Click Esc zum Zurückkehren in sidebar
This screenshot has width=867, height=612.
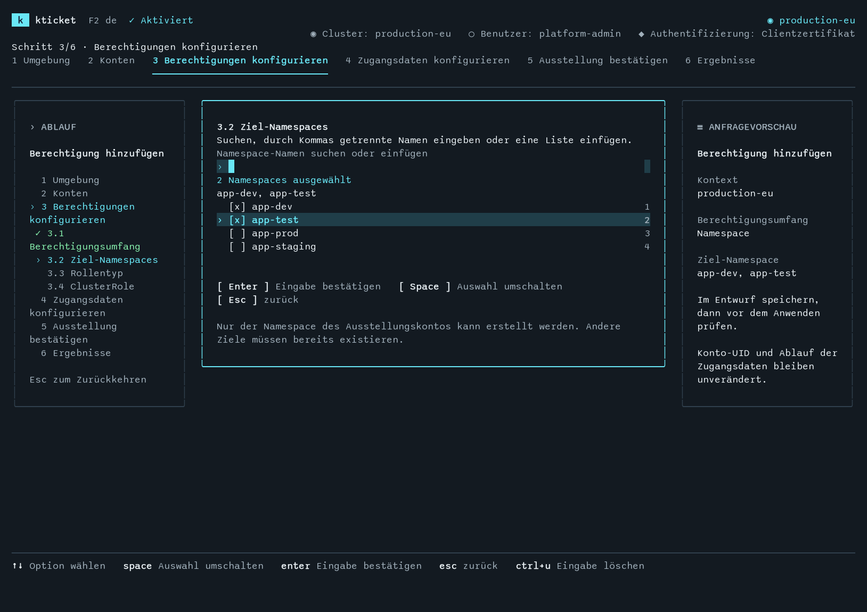88,379
